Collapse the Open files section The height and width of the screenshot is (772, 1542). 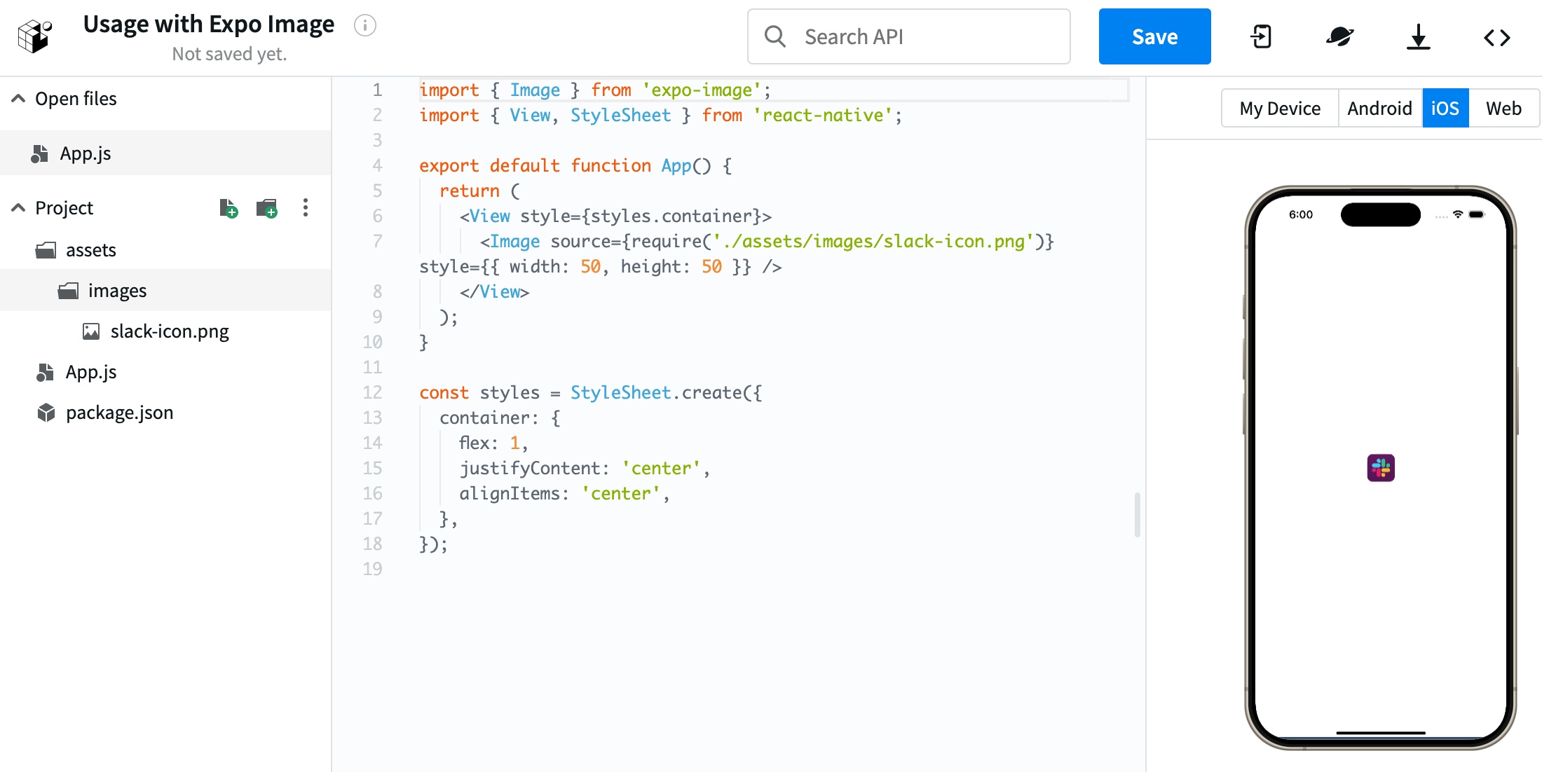coord(19,99)
